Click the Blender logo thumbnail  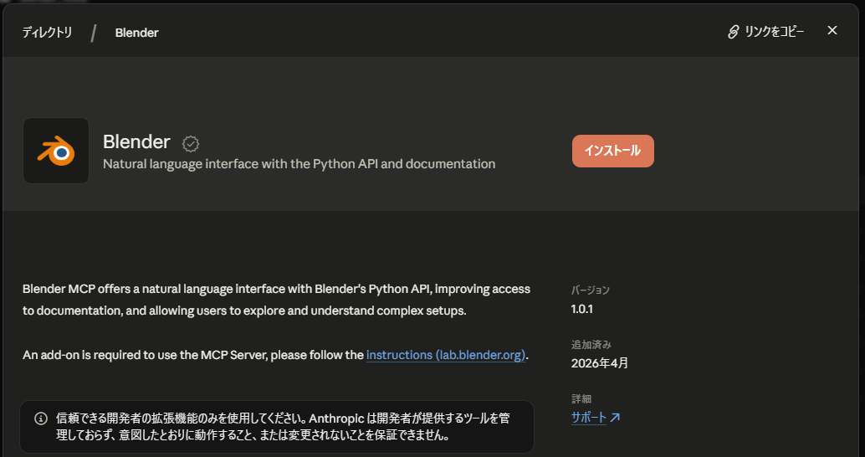pos(56,151)
